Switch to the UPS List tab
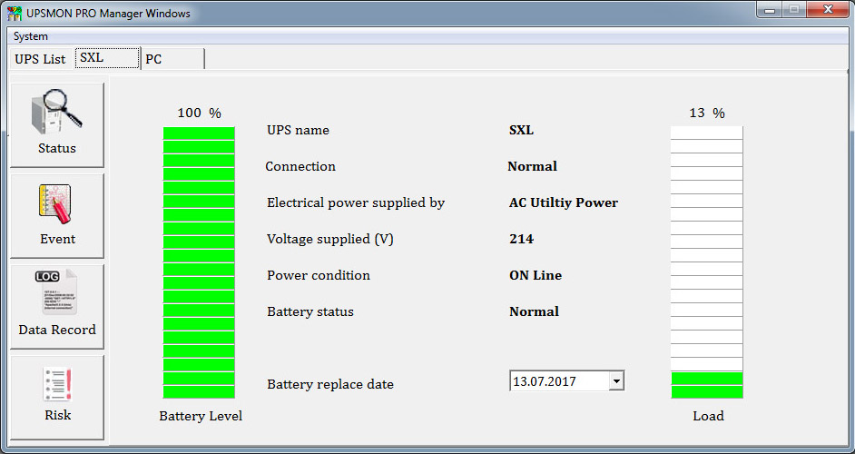Viewport: 855px width, 454px height. click(x=40, y=59)
